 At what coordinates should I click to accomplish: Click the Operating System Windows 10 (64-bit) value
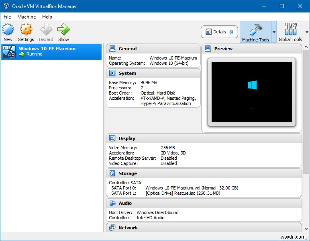click(x=169, y=64)
